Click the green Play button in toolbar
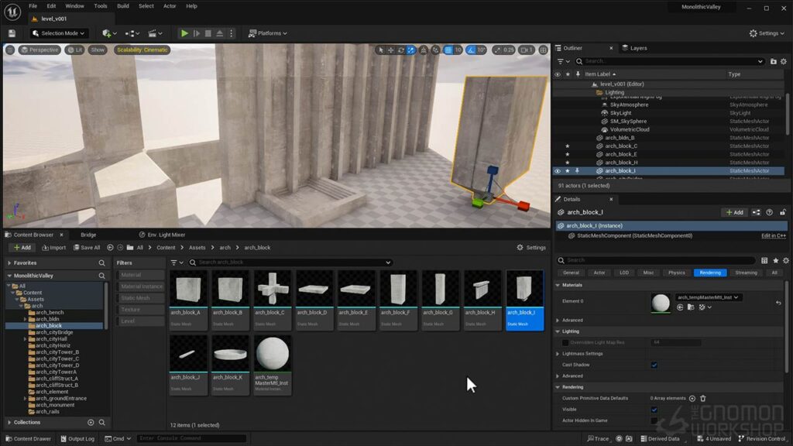 (x=184, y=33)
